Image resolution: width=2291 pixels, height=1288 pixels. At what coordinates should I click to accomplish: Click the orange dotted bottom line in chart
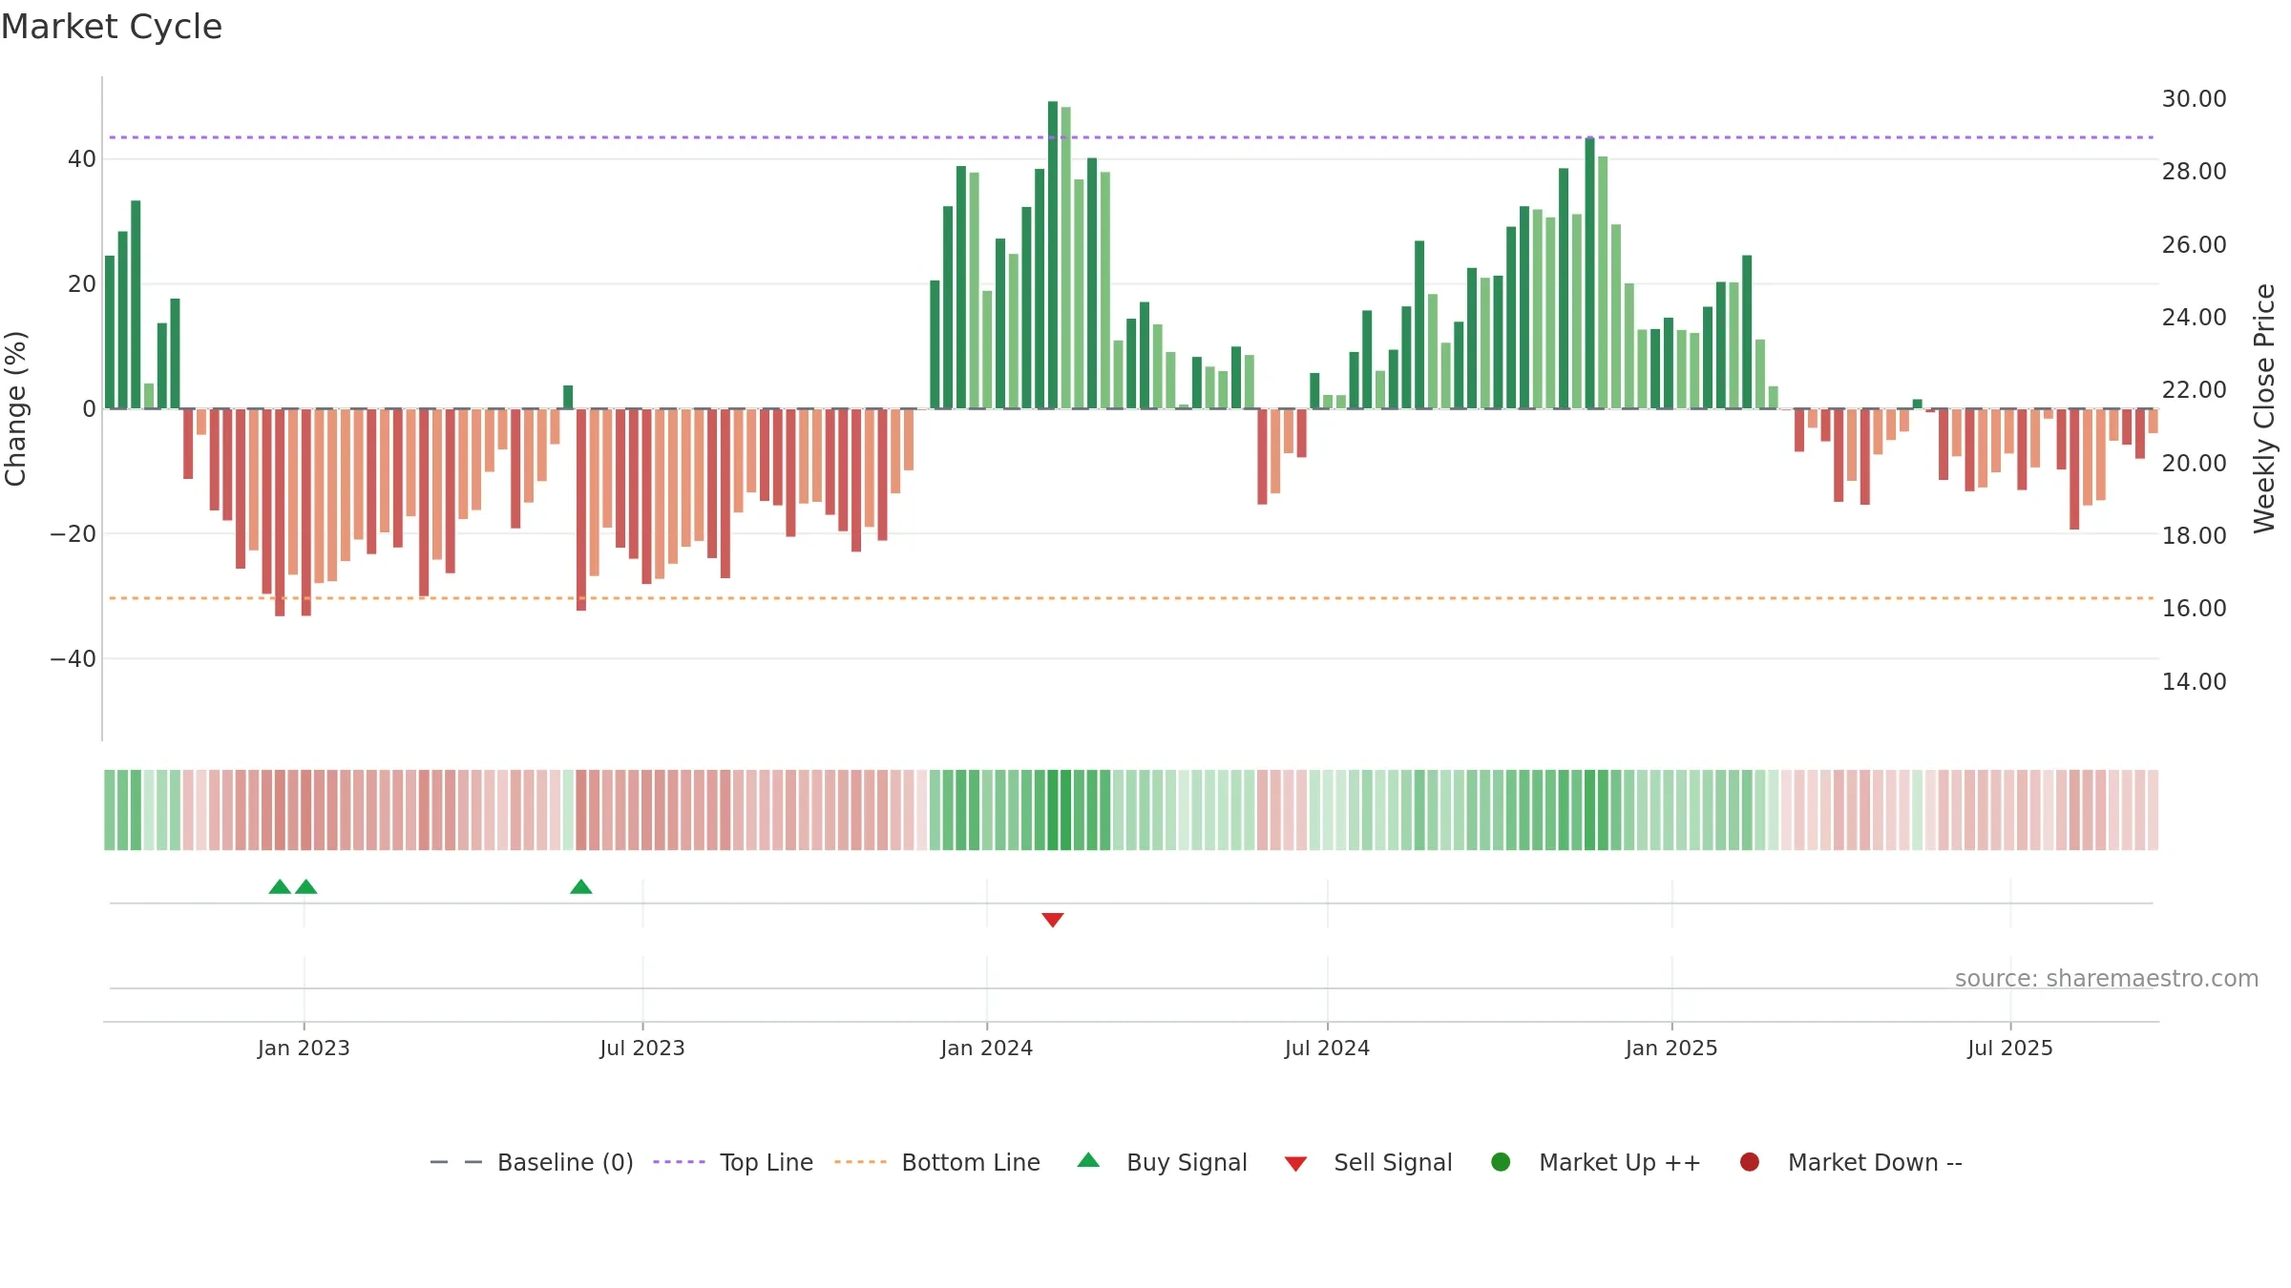click(x=1131, y=598)
